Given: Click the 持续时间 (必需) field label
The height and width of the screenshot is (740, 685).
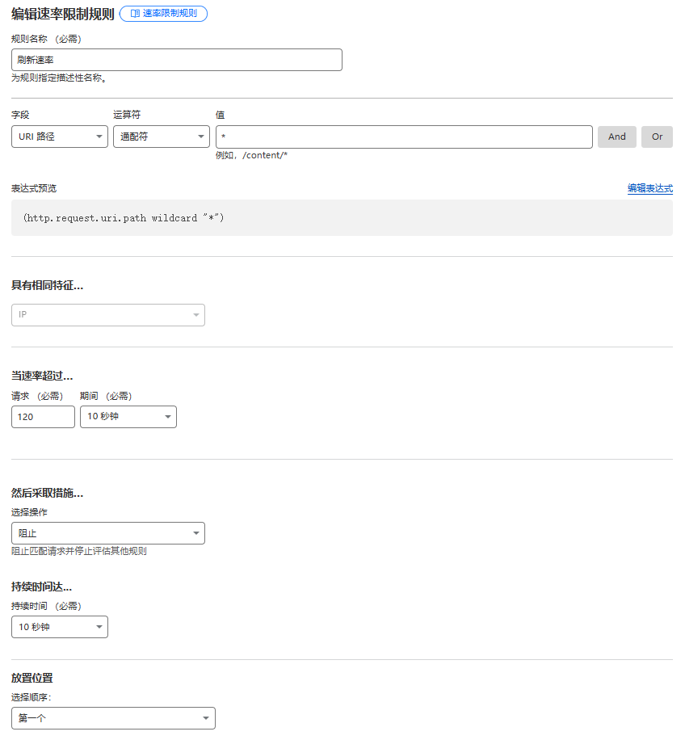Looking at the screenshot, I should [x=46, y=606].
